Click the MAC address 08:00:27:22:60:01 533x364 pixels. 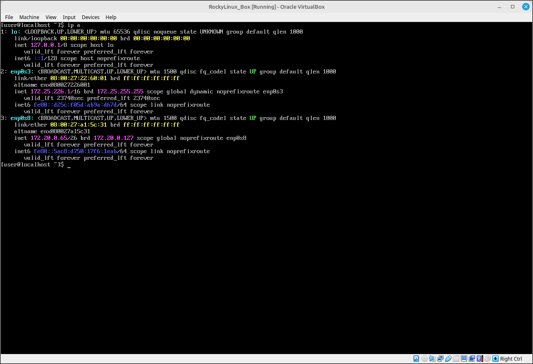(x=79, y=78)
